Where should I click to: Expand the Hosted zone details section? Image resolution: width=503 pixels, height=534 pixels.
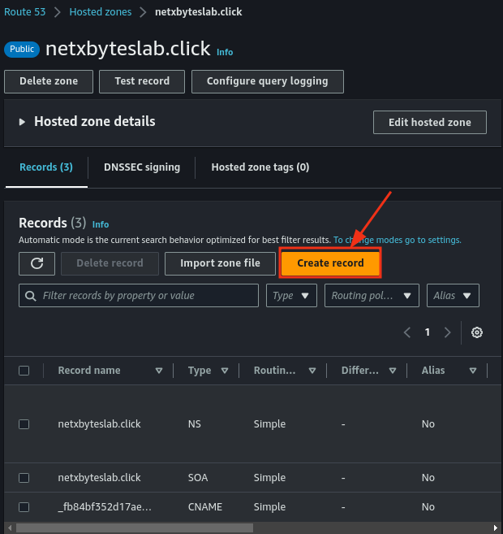(23, 122)
